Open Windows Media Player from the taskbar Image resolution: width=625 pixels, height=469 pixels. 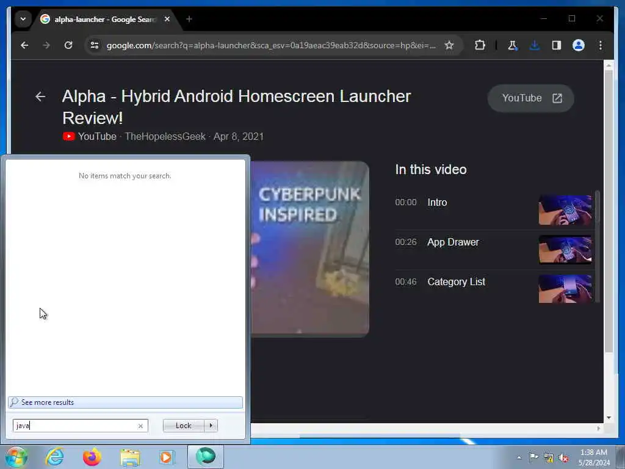click(166, 457)
